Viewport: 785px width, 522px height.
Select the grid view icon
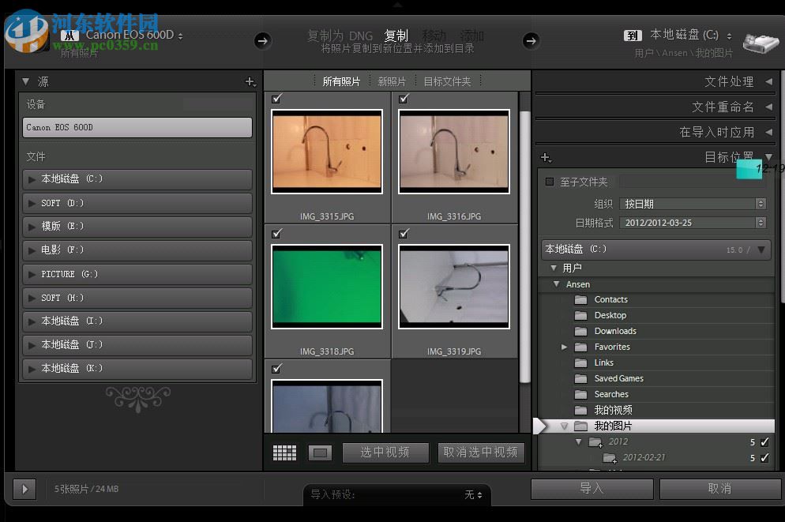[x=284, y=453]
